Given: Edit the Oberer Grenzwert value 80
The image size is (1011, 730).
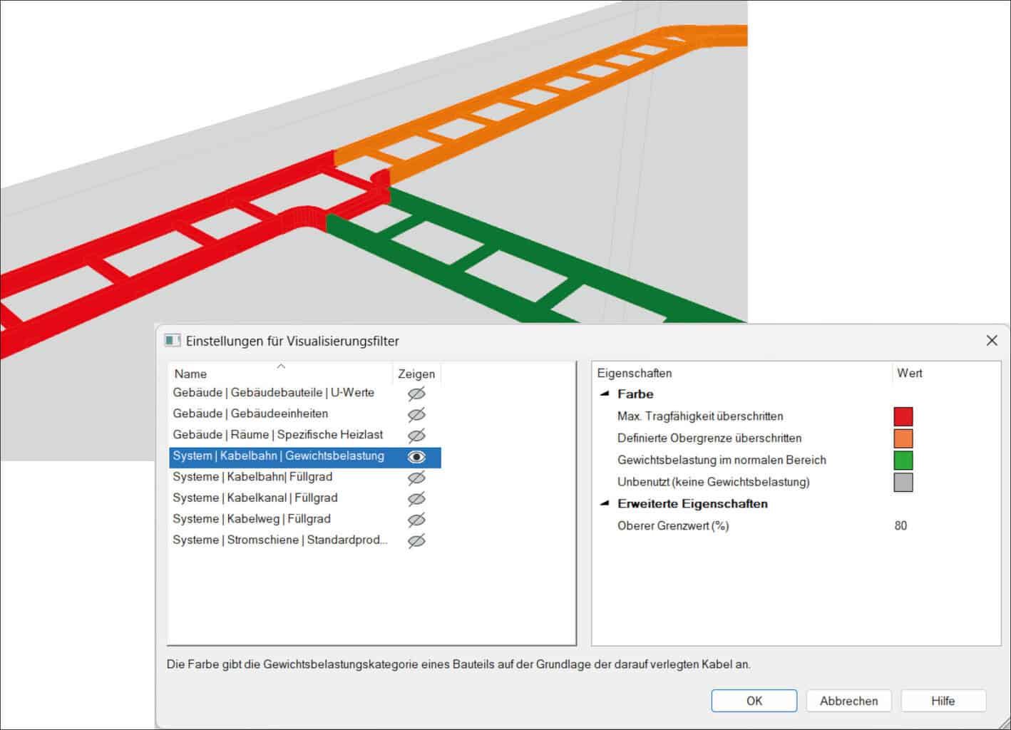Looking at the screenshot, I should [x=900, y=526].
